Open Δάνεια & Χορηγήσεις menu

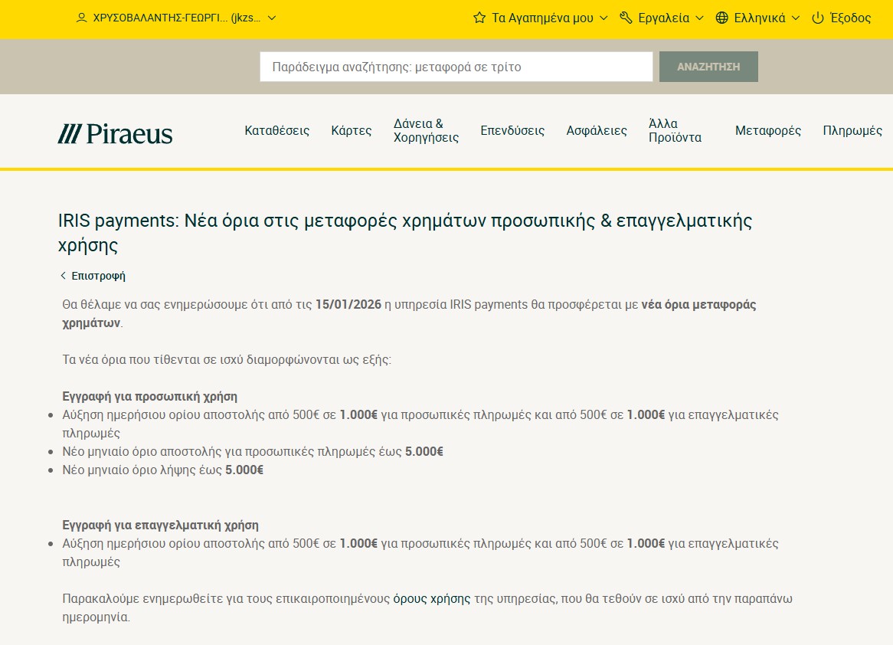pos(426,131)
